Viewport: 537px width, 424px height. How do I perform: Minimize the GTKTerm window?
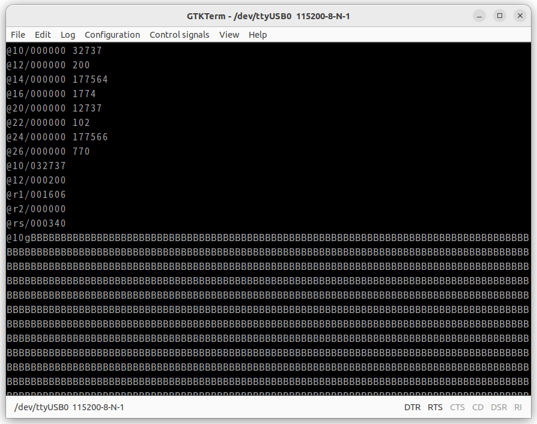click(479, 16)
